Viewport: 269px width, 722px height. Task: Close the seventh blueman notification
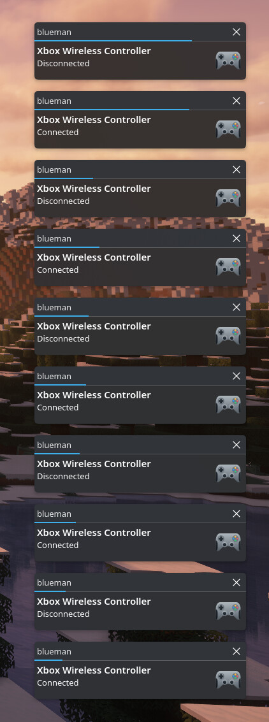click(236, 445)
